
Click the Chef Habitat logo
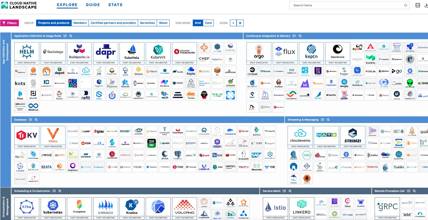click(204, 59)
